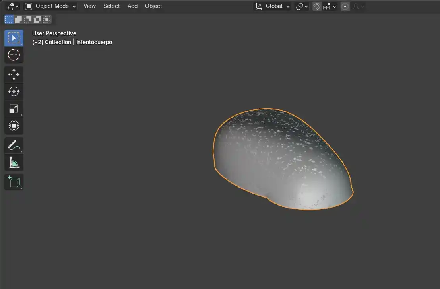Activate the Transform tool
The width and height of the screenshot is (440, 289).
pyautogui.click(x=14, y=126)
